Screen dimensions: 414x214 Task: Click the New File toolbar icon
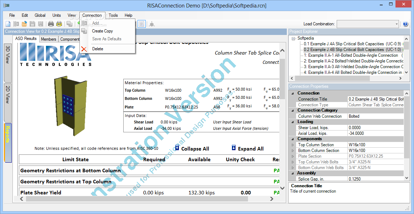coord(8,24)
